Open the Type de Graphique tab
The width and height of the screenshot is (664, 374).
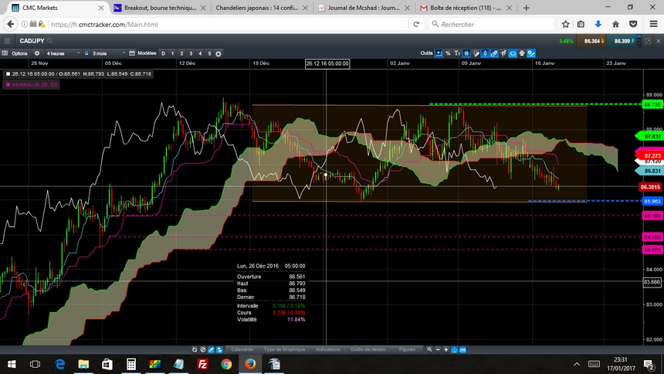point(284,349)
